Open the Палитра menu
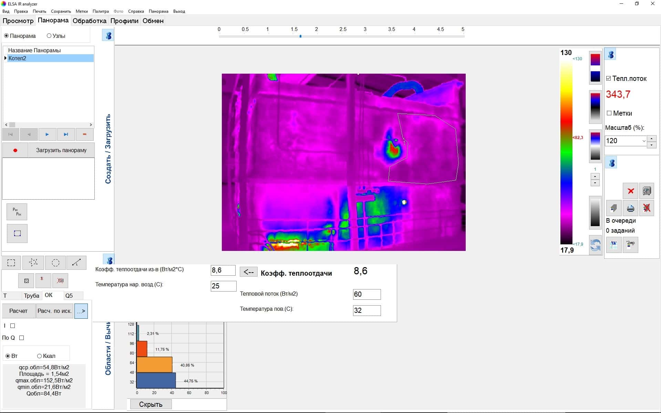661x413 pixels. [101, 11]
